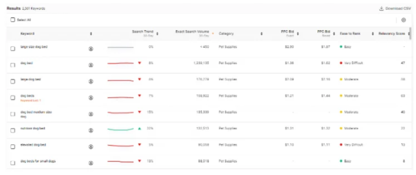This screenshot has width=416, height=175.
Task: Sort by Exact Search Volume arrow
Action: 213,34
